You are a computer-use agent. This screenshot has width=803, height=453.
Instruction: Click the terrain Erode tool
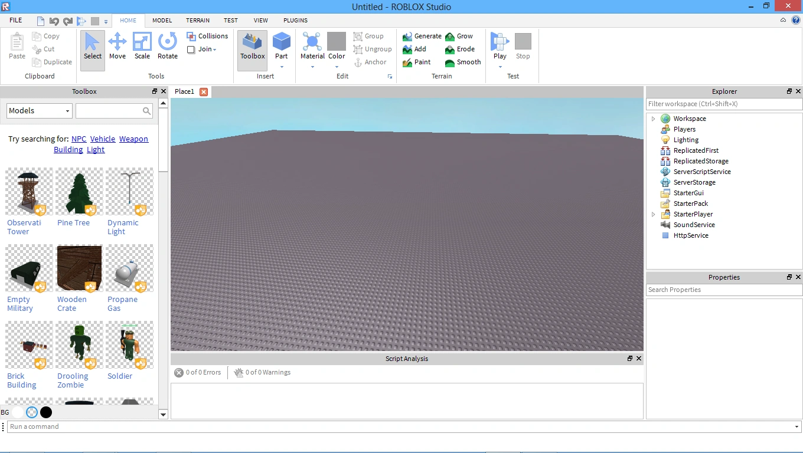click(x=459, y=49)
